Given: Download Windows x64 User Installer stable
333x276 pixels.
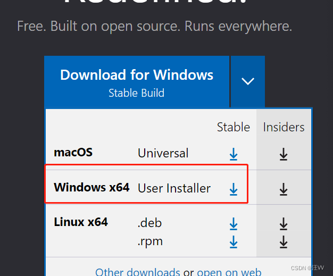Looking at the screenshot, I should click(234, 189).
